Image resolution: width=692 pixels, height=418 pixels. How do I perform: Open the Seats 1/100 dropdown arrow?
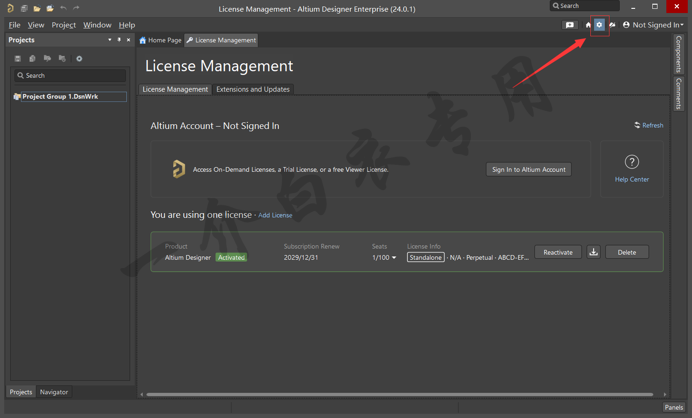(x=394, y=258)
